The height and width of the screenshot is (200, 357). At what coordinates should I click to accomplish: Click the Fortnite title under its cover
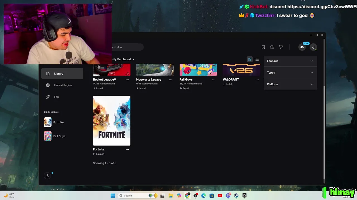tap(99, 149)
